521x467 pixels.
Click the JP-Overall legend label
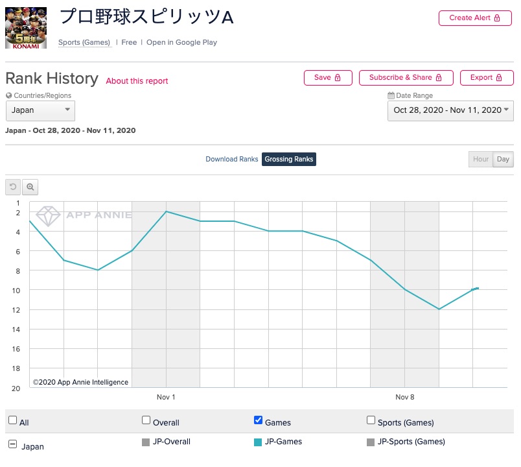click(172, 442)
